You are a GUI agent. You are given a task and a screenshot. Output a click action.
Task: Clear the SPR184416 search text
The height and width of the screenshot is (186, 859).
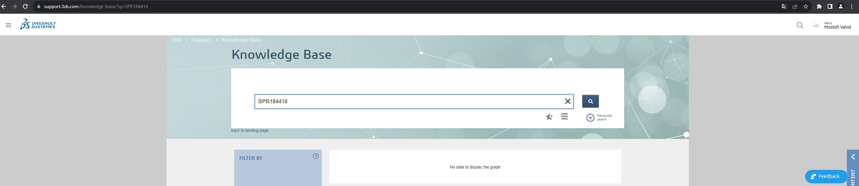tap(567, 101)
